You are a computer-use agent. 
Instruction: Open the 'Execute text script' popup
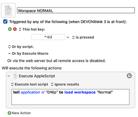(29, 84)
